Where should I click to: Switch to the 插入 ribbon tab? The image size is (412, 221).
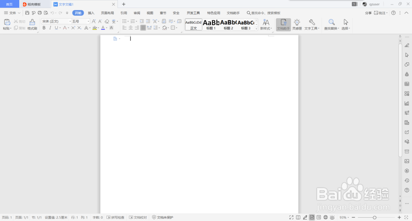pos(91,13)
